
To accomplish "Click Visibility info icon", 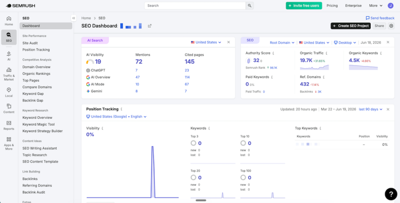I will (103, 129).
